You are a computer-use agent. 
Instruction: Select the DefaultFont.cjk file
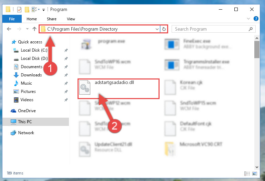pos(195,124)
